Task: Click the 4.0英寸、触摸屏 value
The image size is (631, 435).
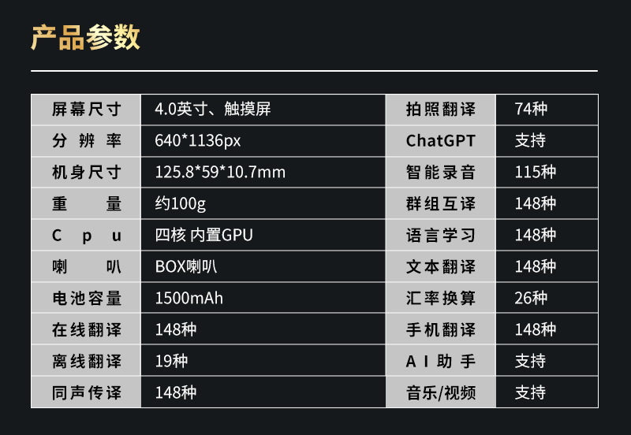Action: pyautogui.click(x=213, y=110)
